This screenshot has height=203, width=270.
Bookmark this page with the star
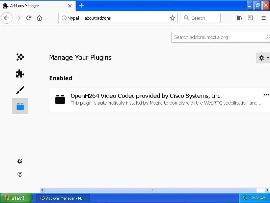(172, 18)
